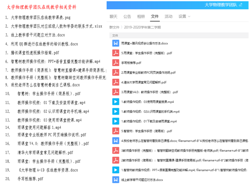This screenshot has height=186, width=249.
Task: Open file name 2.雨课堂专业版教师PC网页端操作说明.pdf
Action: (149, 72)
